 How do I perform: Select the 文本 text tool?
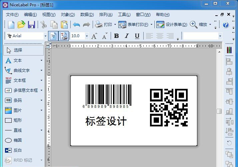[24, 61]
